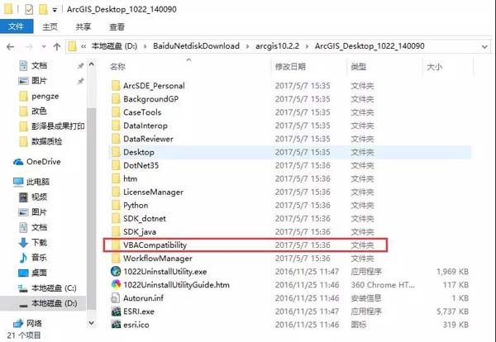The height and width of the screenshot is (342, 496).
Task: Click the navigation pane scroll down arrow
Action: [x=92, y=323]
